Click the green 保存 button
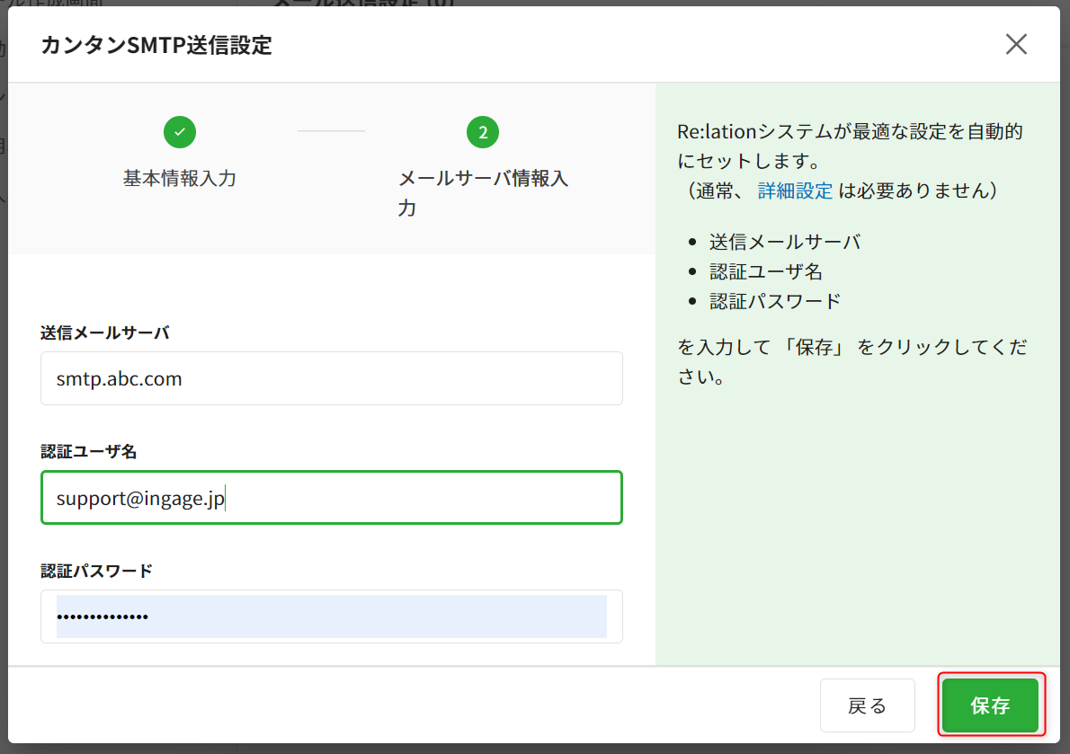1070x754 pixels. (x=990, y=705)
